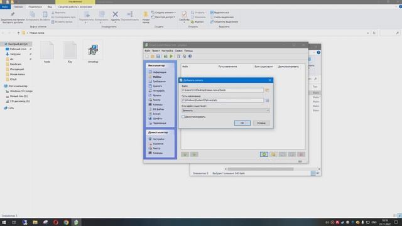Expand the Если файл существует combo box
Screen dimensions: 402x226
click(268, 110)
